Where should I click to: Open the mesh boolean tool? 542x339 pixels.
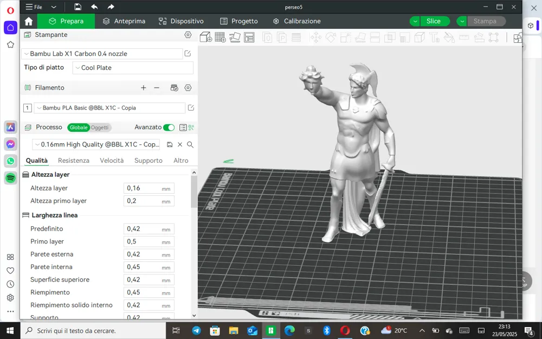point(390,37)
